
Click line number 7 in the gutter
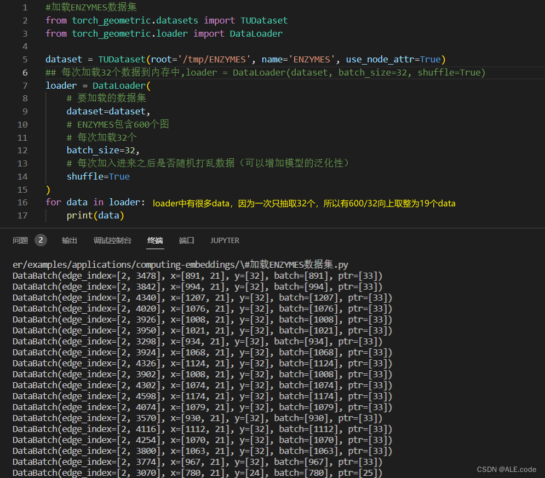pos(25,85)
